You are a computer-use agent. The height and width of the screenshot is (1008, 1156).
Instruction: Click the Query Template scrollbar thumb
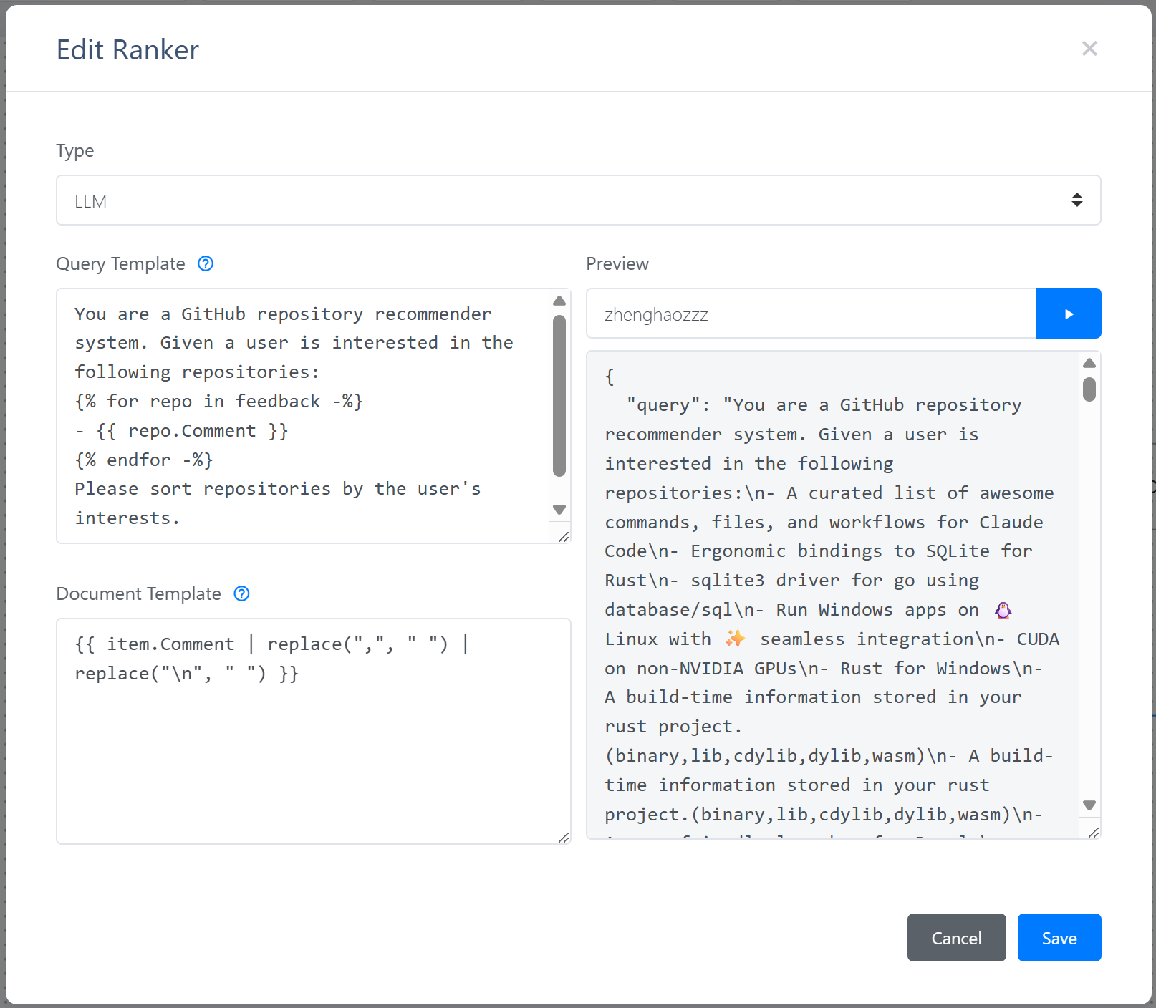pos(559,395)
